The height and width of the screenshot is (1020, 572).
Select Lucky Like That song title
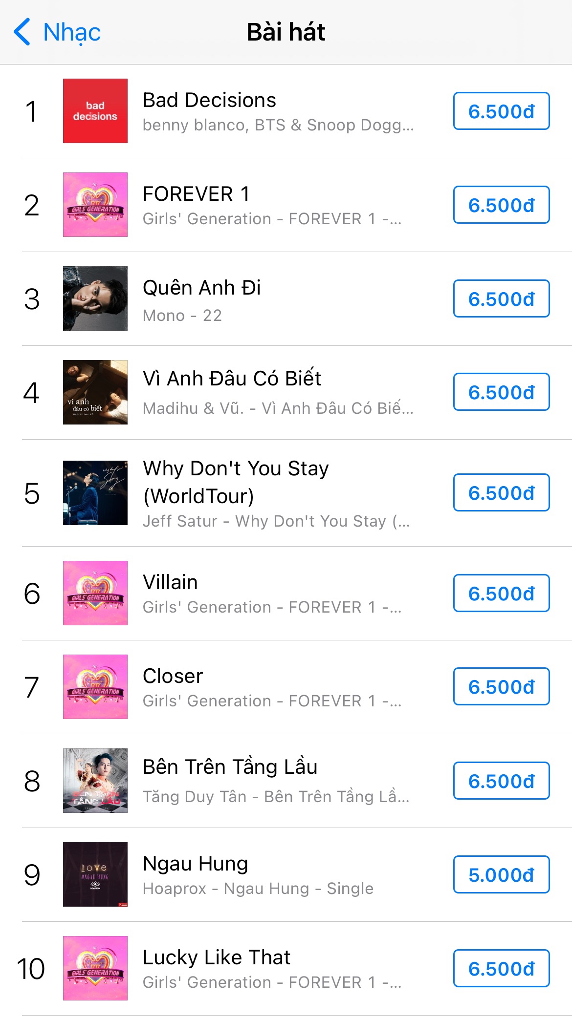click(x=217, y=957)
